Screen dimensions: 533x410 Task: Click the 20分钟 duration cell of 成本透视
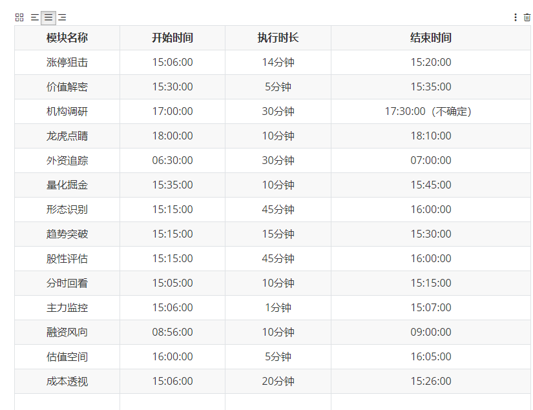coord(278,382)
